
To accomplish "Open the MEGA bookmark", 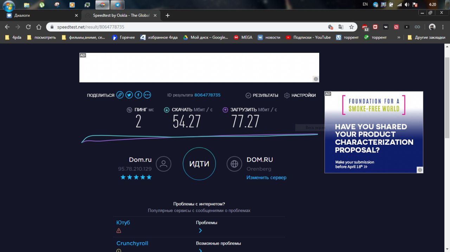I will coord(243,37).
